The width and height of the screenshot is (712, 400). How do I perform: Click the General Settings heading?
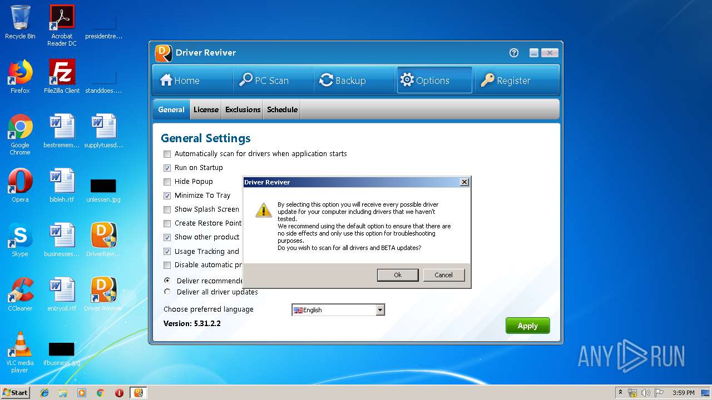[206, 138]
